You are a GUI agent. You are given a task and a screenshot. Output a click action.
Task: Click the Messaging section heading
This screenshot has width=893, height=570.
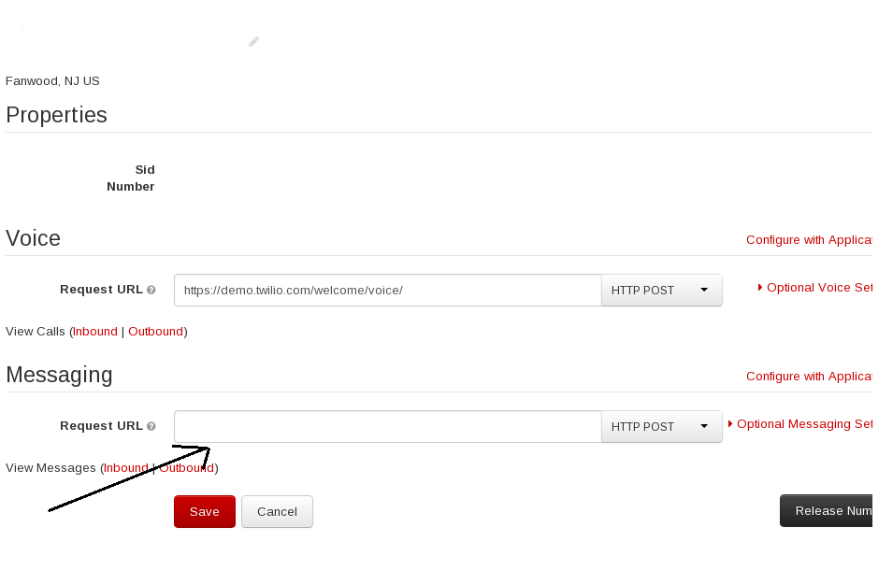(x=59, y=375)
